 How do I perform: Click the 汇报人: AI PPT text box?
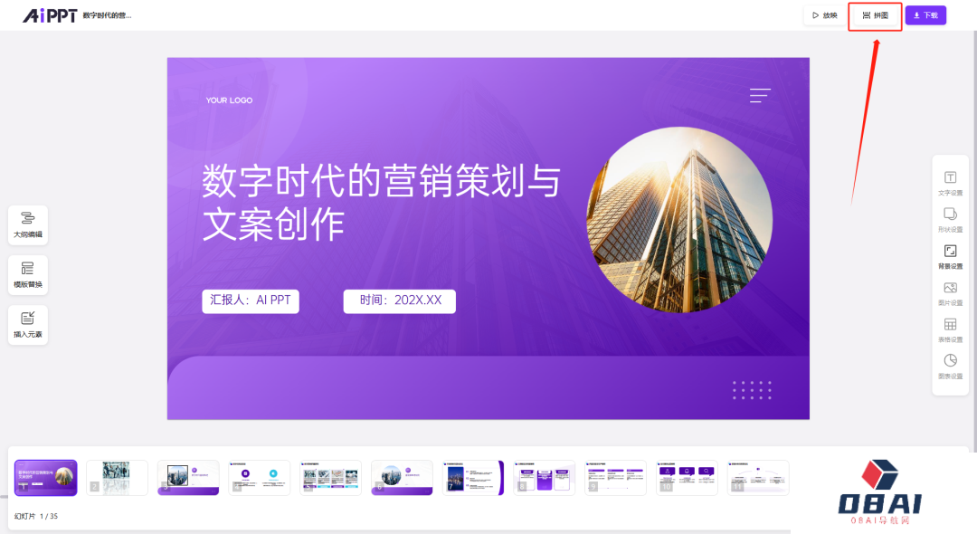pos(251,301)
